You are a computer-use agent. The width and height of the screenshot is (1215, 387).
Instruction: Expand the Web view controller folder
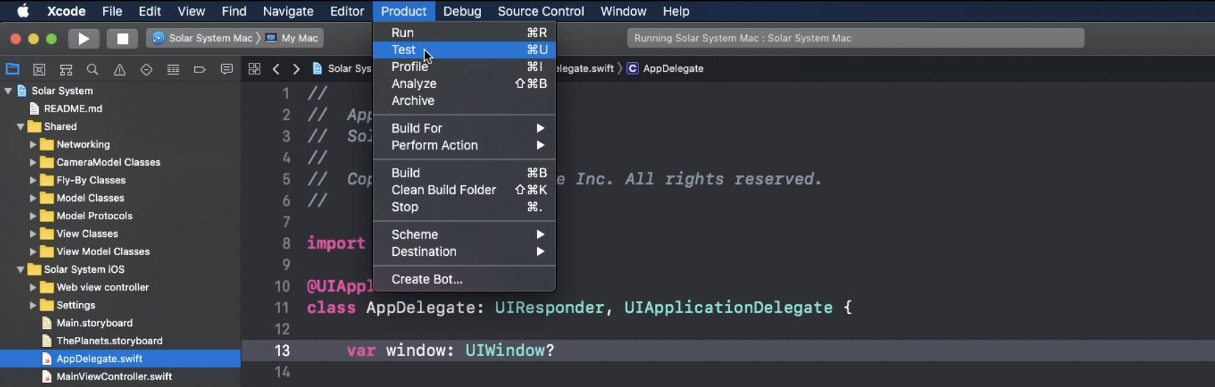coord(32,288)
